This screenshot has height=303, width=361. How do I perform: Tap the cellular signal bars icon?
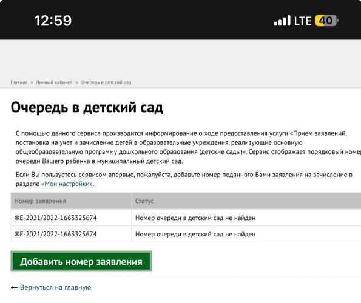pos(282,21)
